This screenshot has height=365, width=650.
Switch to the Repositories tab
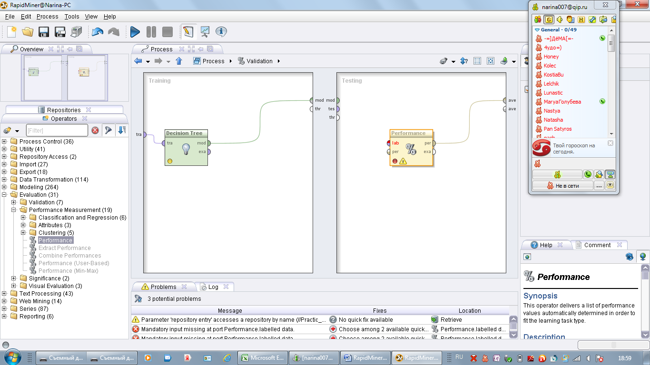(x=64, y=110)
